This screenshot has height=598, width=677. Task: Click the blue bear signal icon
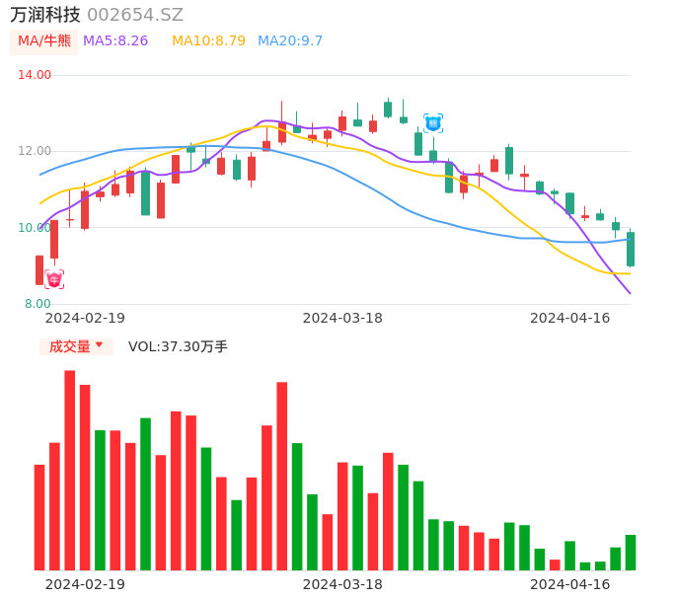point(433,123)
